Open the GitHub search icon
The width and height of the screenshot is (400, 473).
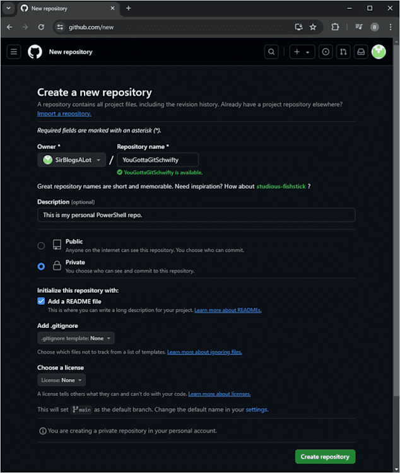click(x=271, y=52)
